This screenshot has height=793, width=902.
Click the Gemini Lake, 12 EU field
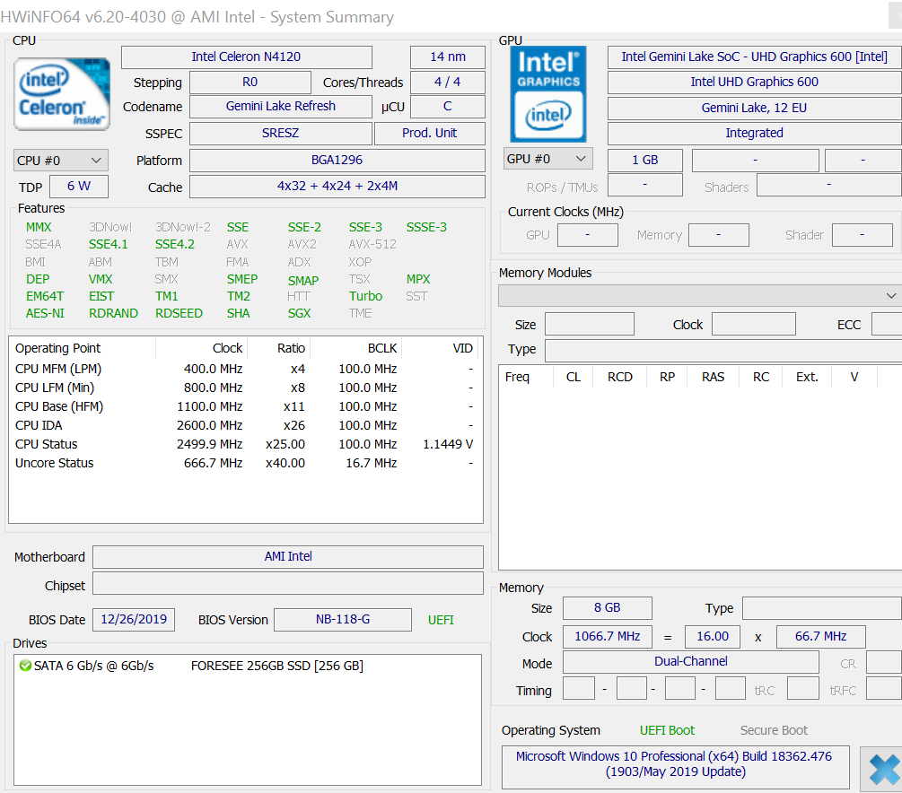click(x=754, y=109)
